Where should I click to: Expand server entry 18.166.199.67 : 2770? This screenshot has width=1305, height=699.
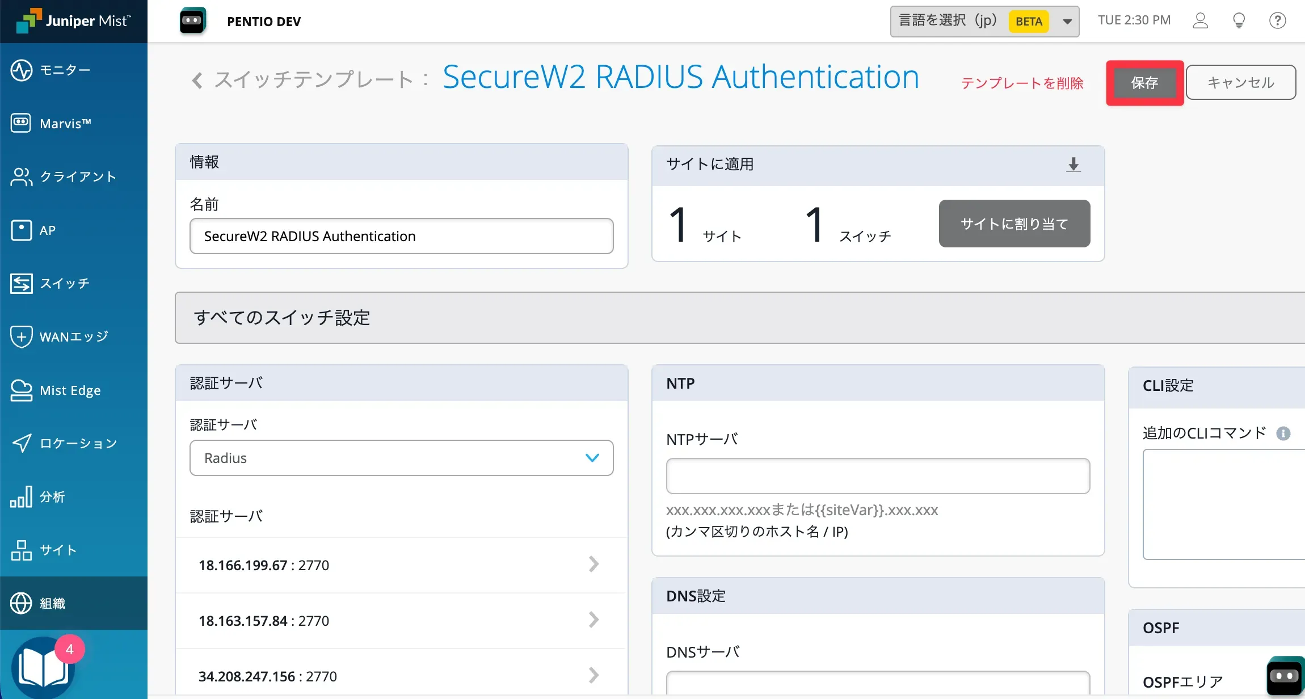click(x=401, y=565)
